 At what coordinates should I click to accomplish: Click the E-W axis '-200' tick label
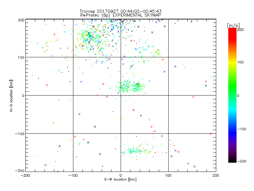(25, 175)
